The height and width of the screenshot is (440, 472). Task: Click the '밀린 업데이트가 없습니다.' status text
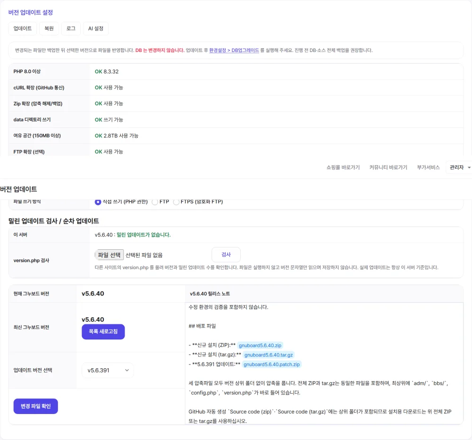click(x=143, y=235)
